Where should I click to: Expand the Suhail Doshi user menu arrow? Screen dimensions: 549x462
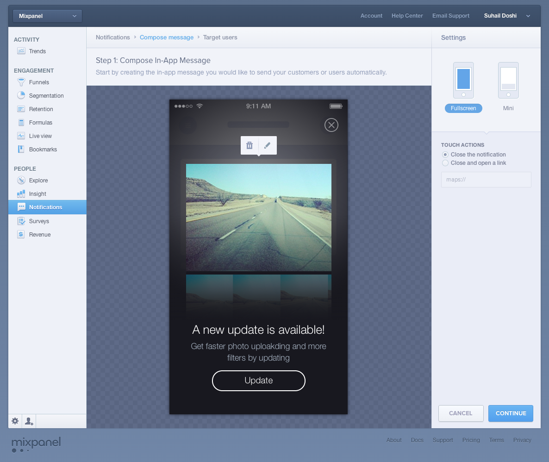coord(528,16)
